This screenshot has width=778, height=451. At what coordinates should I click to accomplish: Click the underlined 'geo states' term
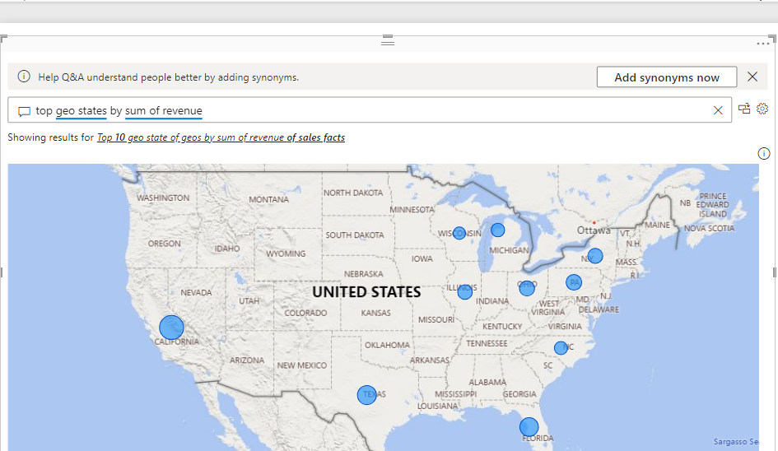point(81,110)
